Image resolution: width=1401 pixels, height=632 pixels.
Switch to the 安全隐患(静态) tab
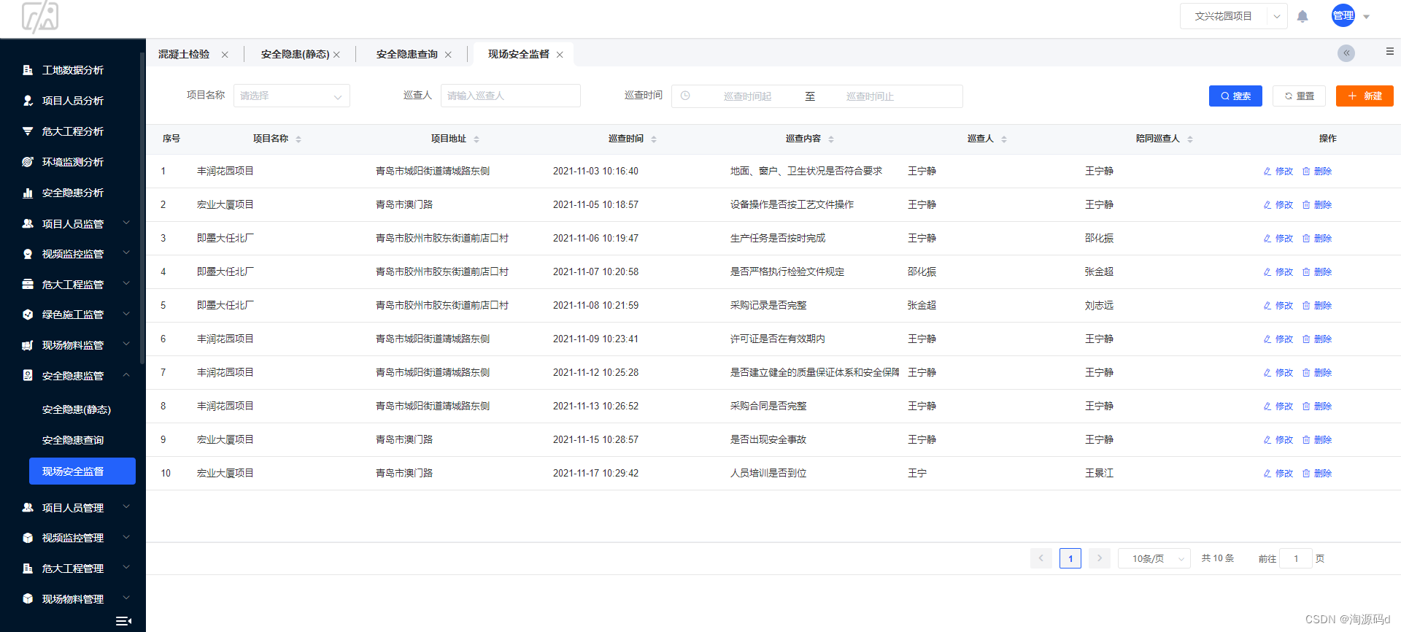(296, 54)
